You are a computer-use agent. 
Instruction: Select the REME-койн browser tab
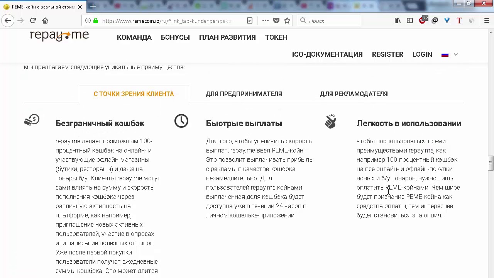coord(42,7)
